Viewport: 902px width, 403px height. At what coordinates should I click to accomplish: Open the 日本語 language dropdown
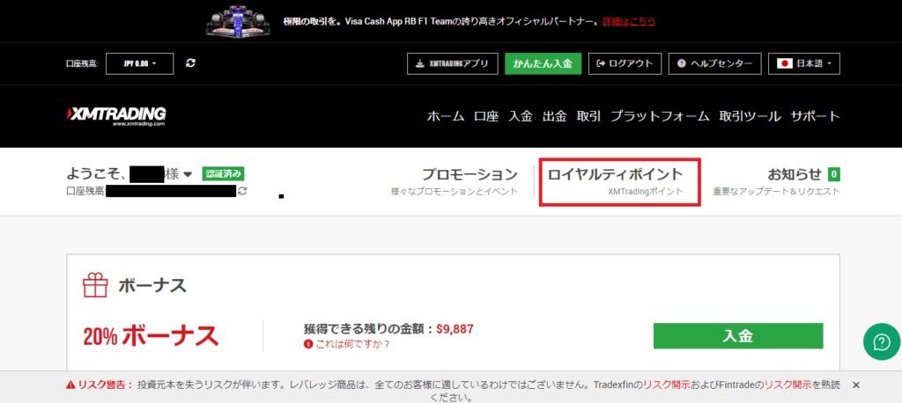(x=805, y=63)
